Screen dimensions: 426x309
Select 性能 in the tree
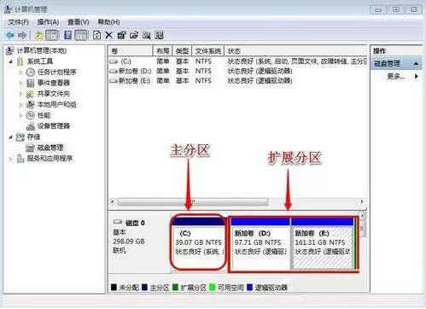point(44,115)
